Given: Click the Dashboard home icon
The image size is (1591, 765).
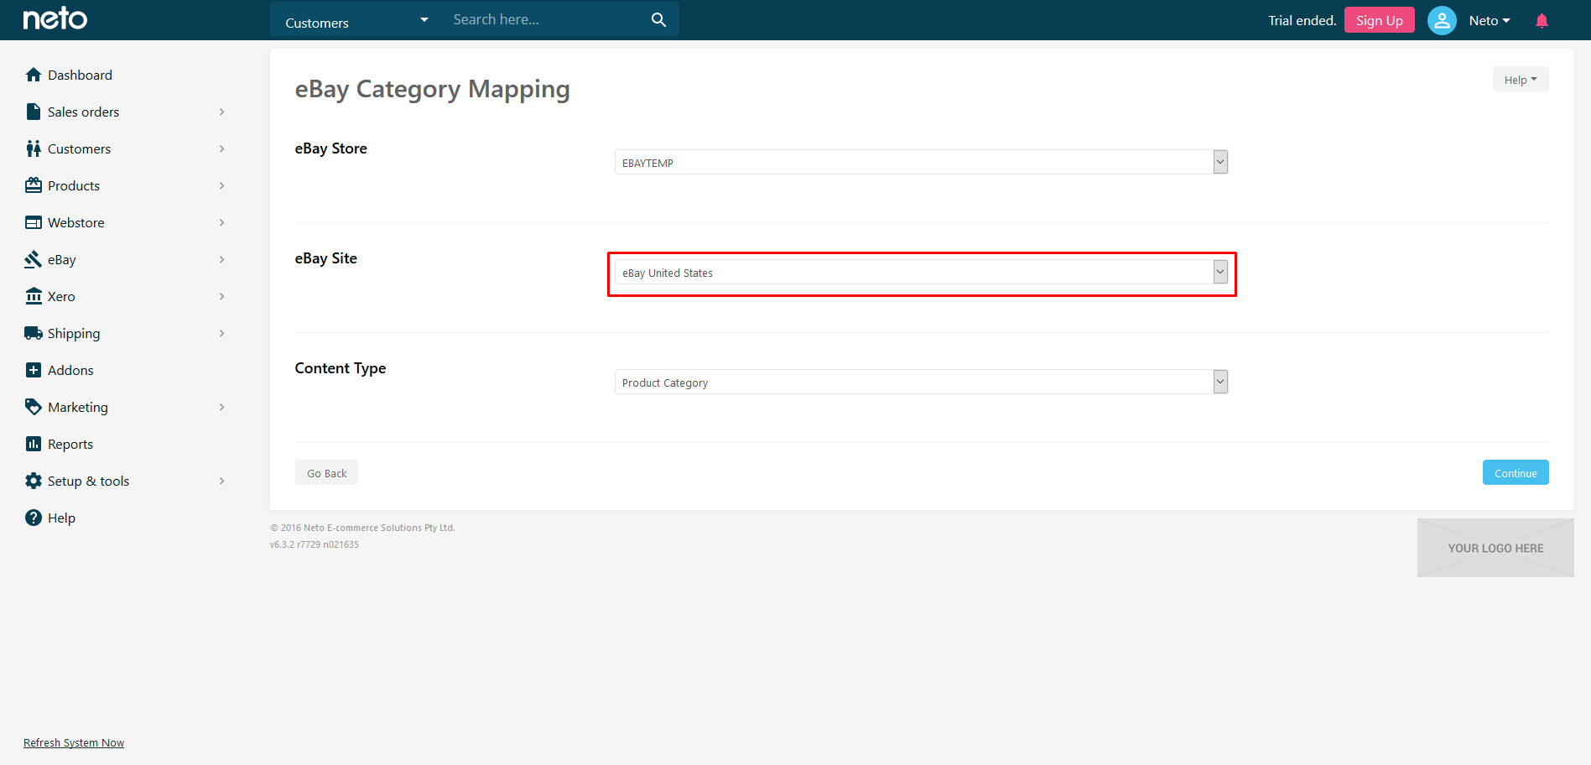Looking at the screenshot, I should (x=34, y=75).
